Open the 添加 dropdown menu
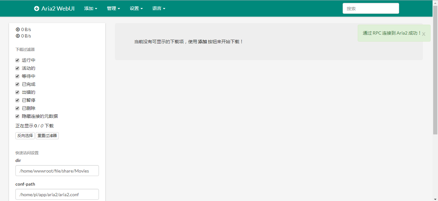The height and width of the screenshot is (201, 438). [x=91, y=9]
